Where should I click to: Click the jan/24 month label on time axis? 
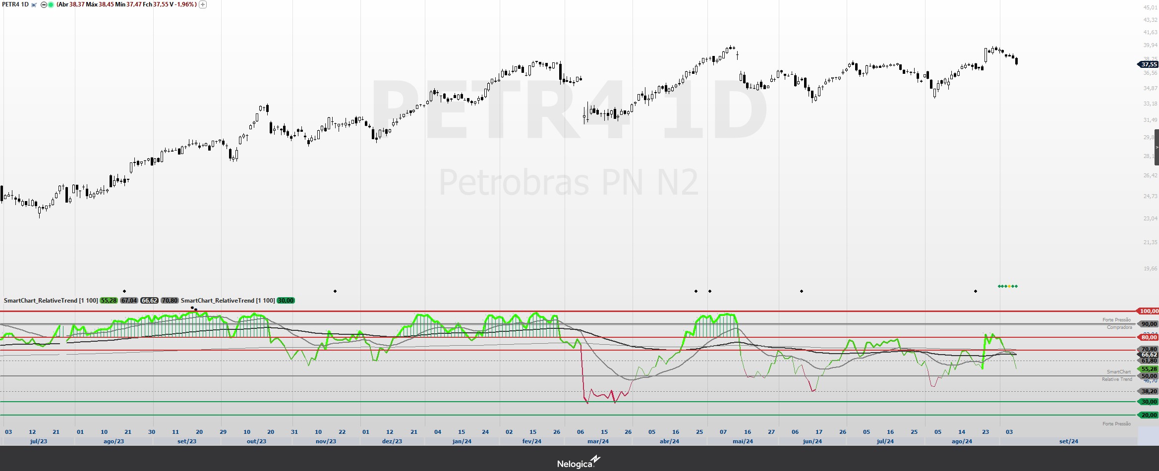click(x=462, y=441)
